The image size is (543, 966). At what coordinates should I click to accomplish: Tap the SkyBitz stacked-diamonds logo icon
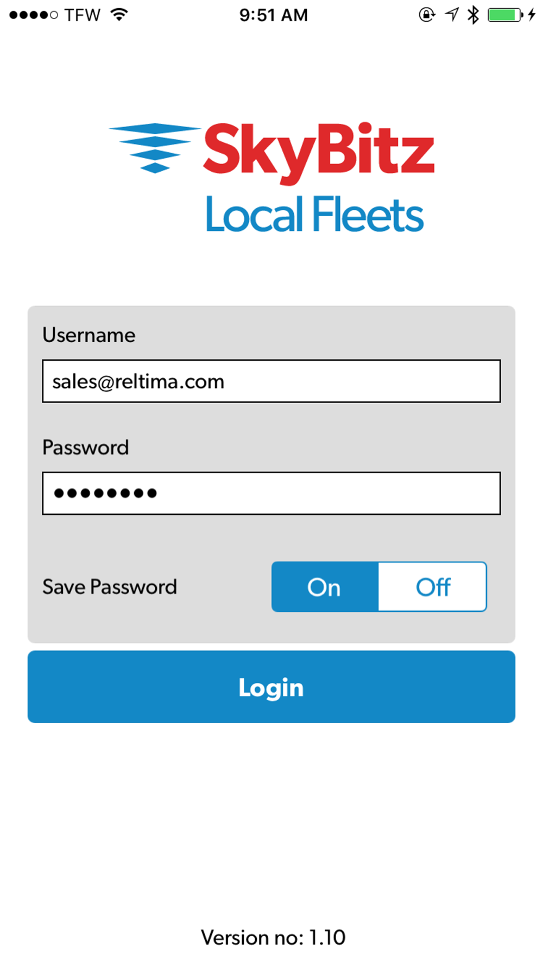155,147
